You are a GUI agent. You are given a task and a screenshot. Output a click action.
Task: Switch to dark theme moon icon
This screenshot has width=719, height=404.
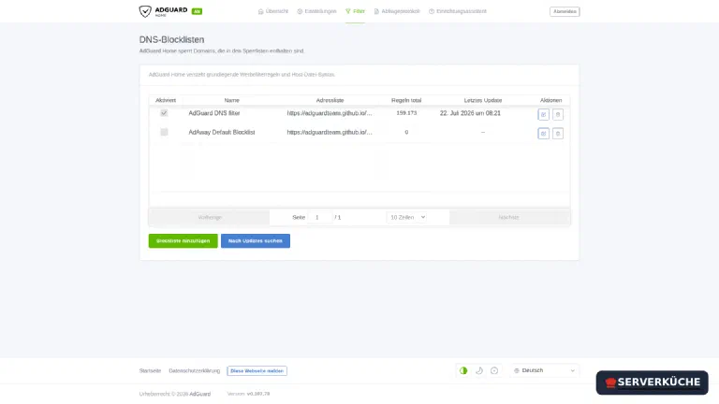point(479,370)
